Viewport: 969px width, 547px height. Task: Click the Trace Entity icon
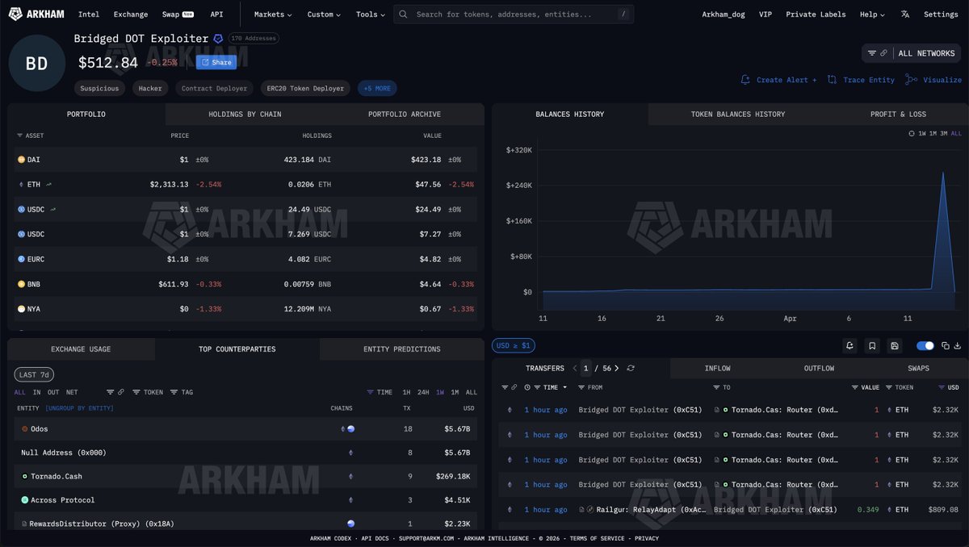[832, 80]
